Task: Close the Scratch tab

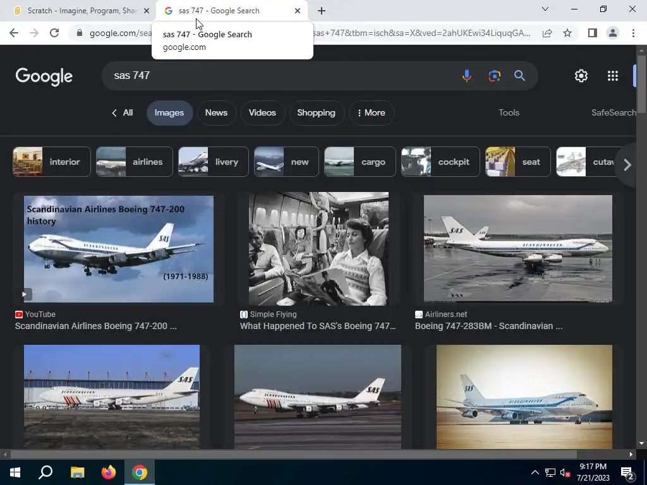Action: 147,11
